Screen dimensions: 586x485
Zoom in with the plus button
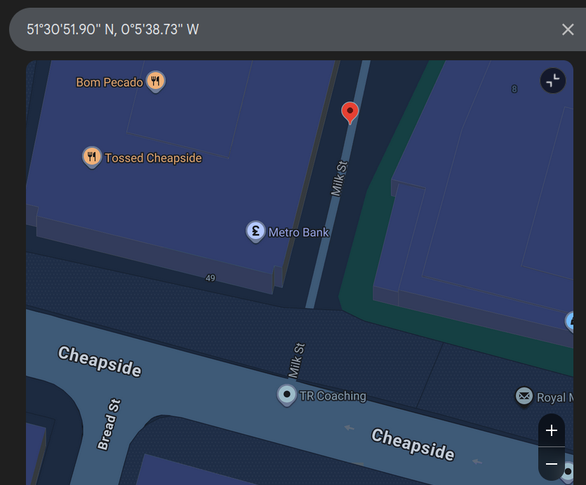pyautogui.click(x=552, y=430)
